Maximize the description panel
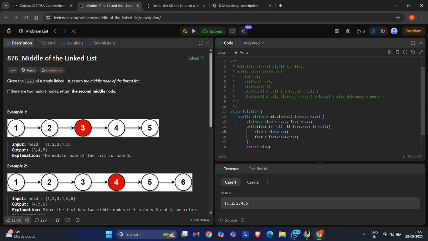Screen dimensions: 428x241 coord(201,43)
